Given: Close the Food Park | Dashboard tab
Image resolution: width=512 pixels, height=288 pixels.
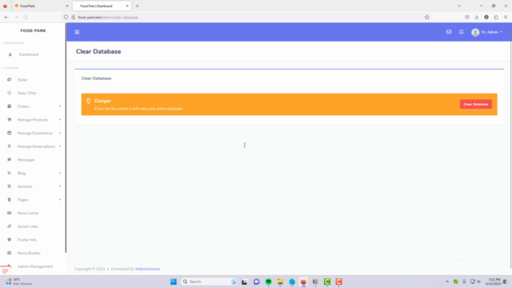Looking at the screenshot, I should (x=127, y=6).
